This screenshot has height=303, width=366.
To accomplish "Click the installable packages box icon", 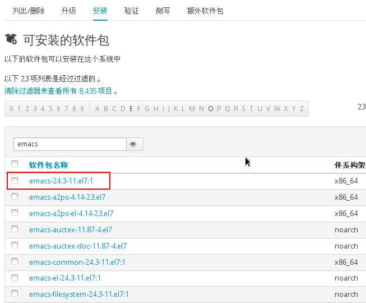I will coord(11,39).
